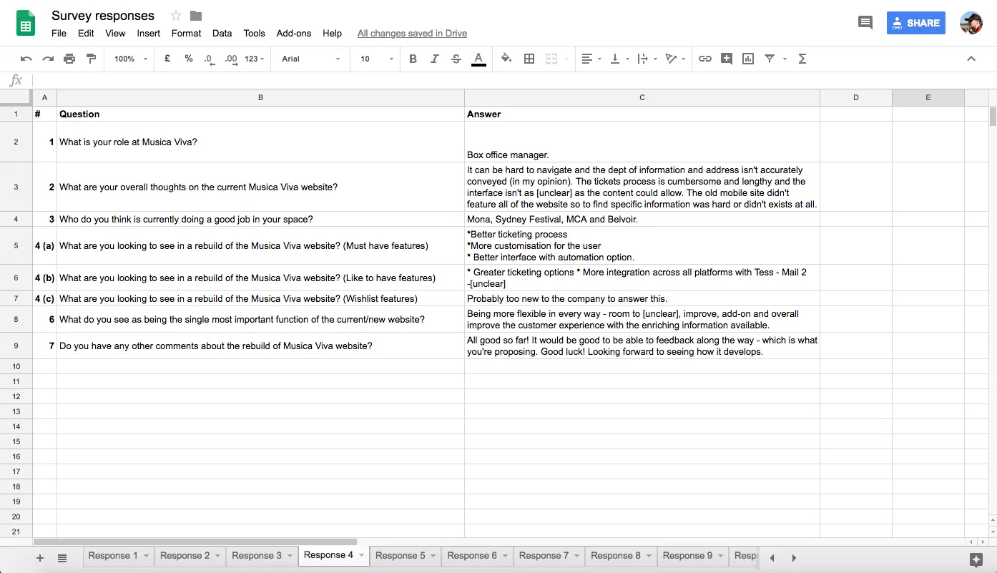Click the Survey responses document title
The image size is (997, 573).
[x=103, y=16]
